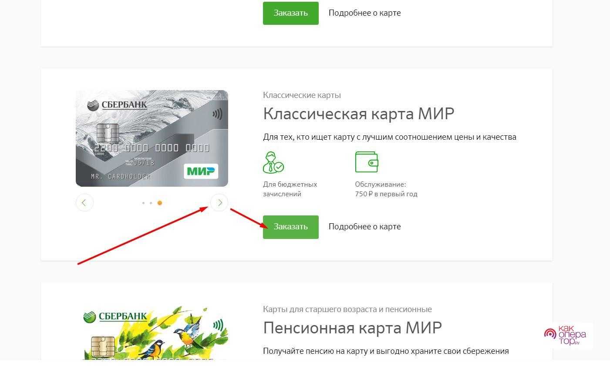This screenshot has height=366, width=610.
Task: Click the Для тех, кто ищет карту description
Action: 390,137
